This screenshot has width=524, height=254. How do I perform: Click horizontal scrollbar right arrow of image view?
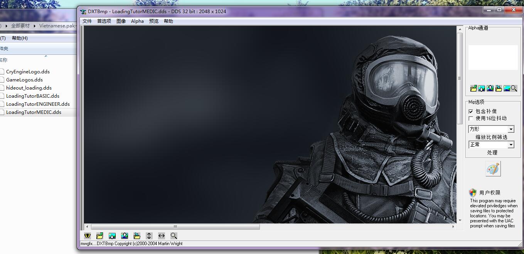coord(453,227)
